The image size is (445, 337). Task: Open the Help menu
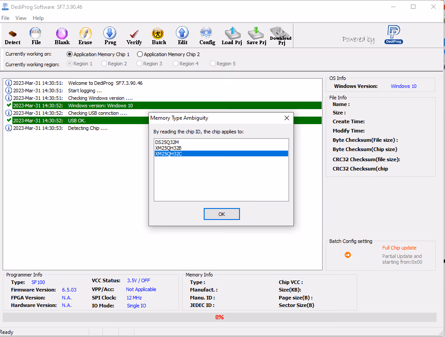(38, 18)
